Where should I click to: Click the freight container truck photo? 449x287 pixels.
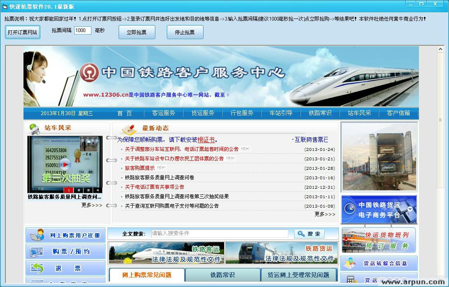click(x=379, y=157)
